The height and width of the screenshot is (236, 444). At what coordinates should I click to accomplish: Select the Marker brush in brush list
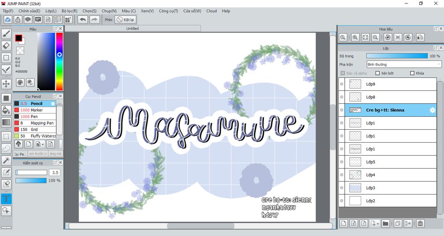point(35,110)
